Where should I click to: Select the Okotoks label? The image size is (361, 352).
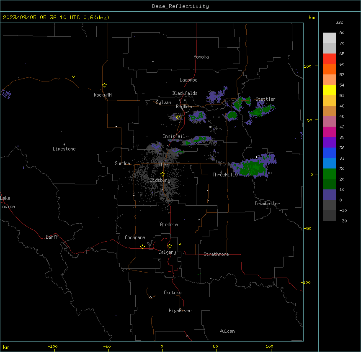173,293
